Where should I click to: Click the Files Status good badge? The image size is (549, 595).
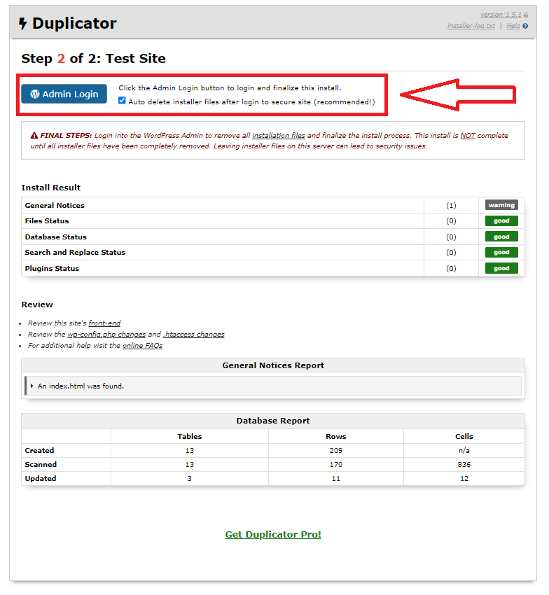[501, 221]
